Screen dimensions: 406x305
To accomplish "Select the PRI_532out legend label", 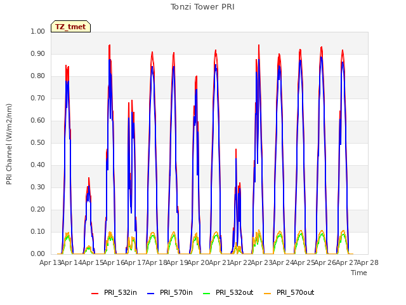I will coord(235,292).
